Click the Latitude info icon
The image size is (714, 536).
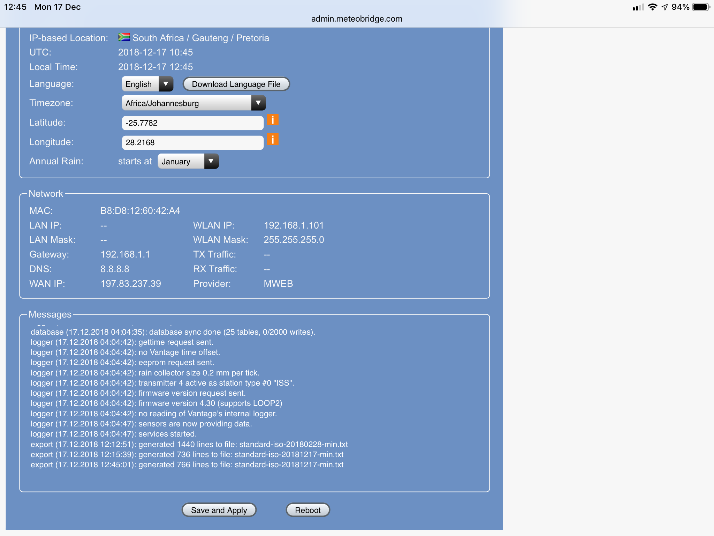click(273, 120)
